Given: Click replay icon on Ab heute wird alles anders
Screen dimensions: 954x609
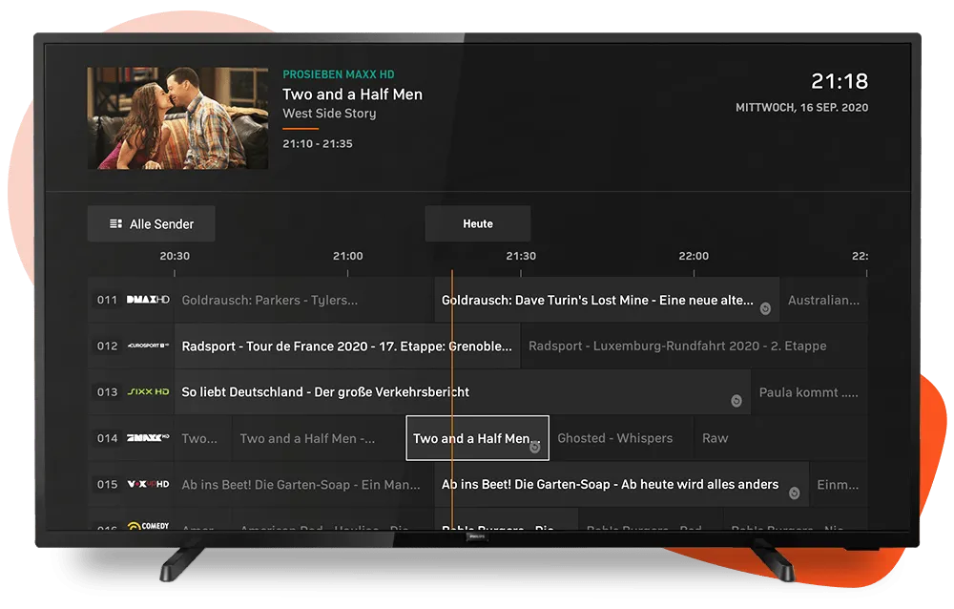Looking at the screenshot, I should tap(794, 493).
